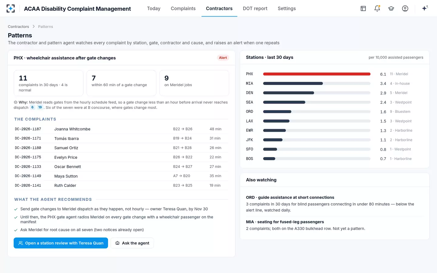Click the '9 on Meridel jobs' card
The width and height of the screenshot is (437, 273).
click(x=194, y=83)
